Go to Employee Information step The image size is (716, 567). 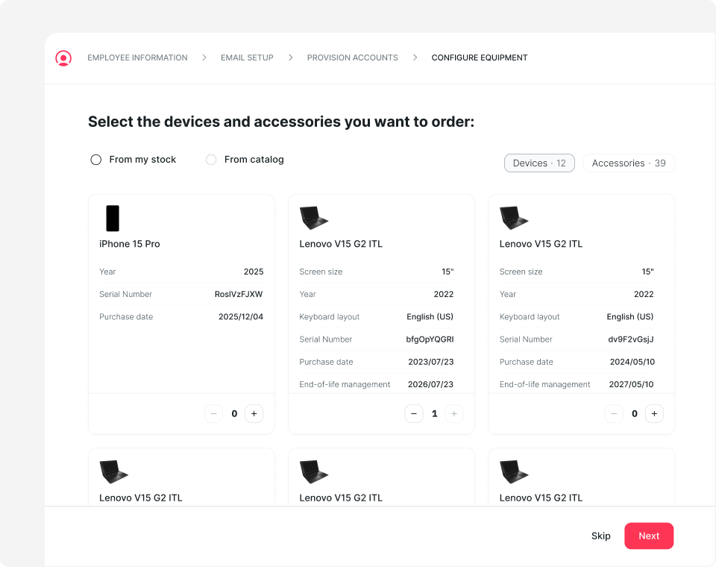[x=137, y=57]
